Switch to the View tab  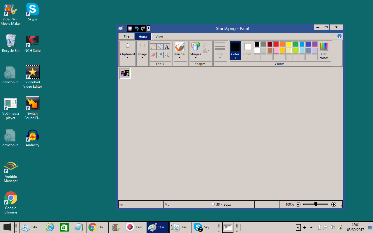[x=159, y=37]
